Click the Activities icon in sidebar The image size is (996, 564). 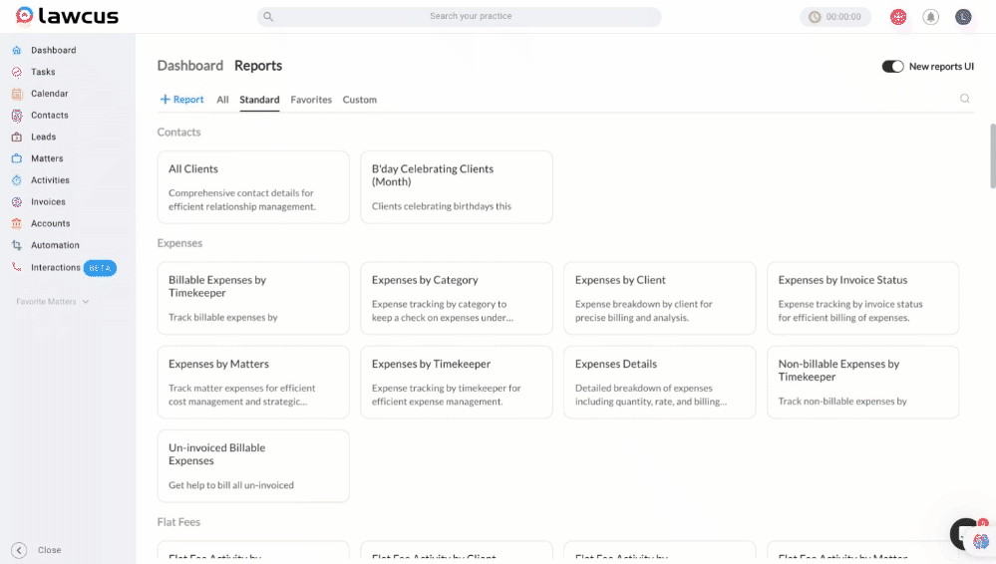17,179
